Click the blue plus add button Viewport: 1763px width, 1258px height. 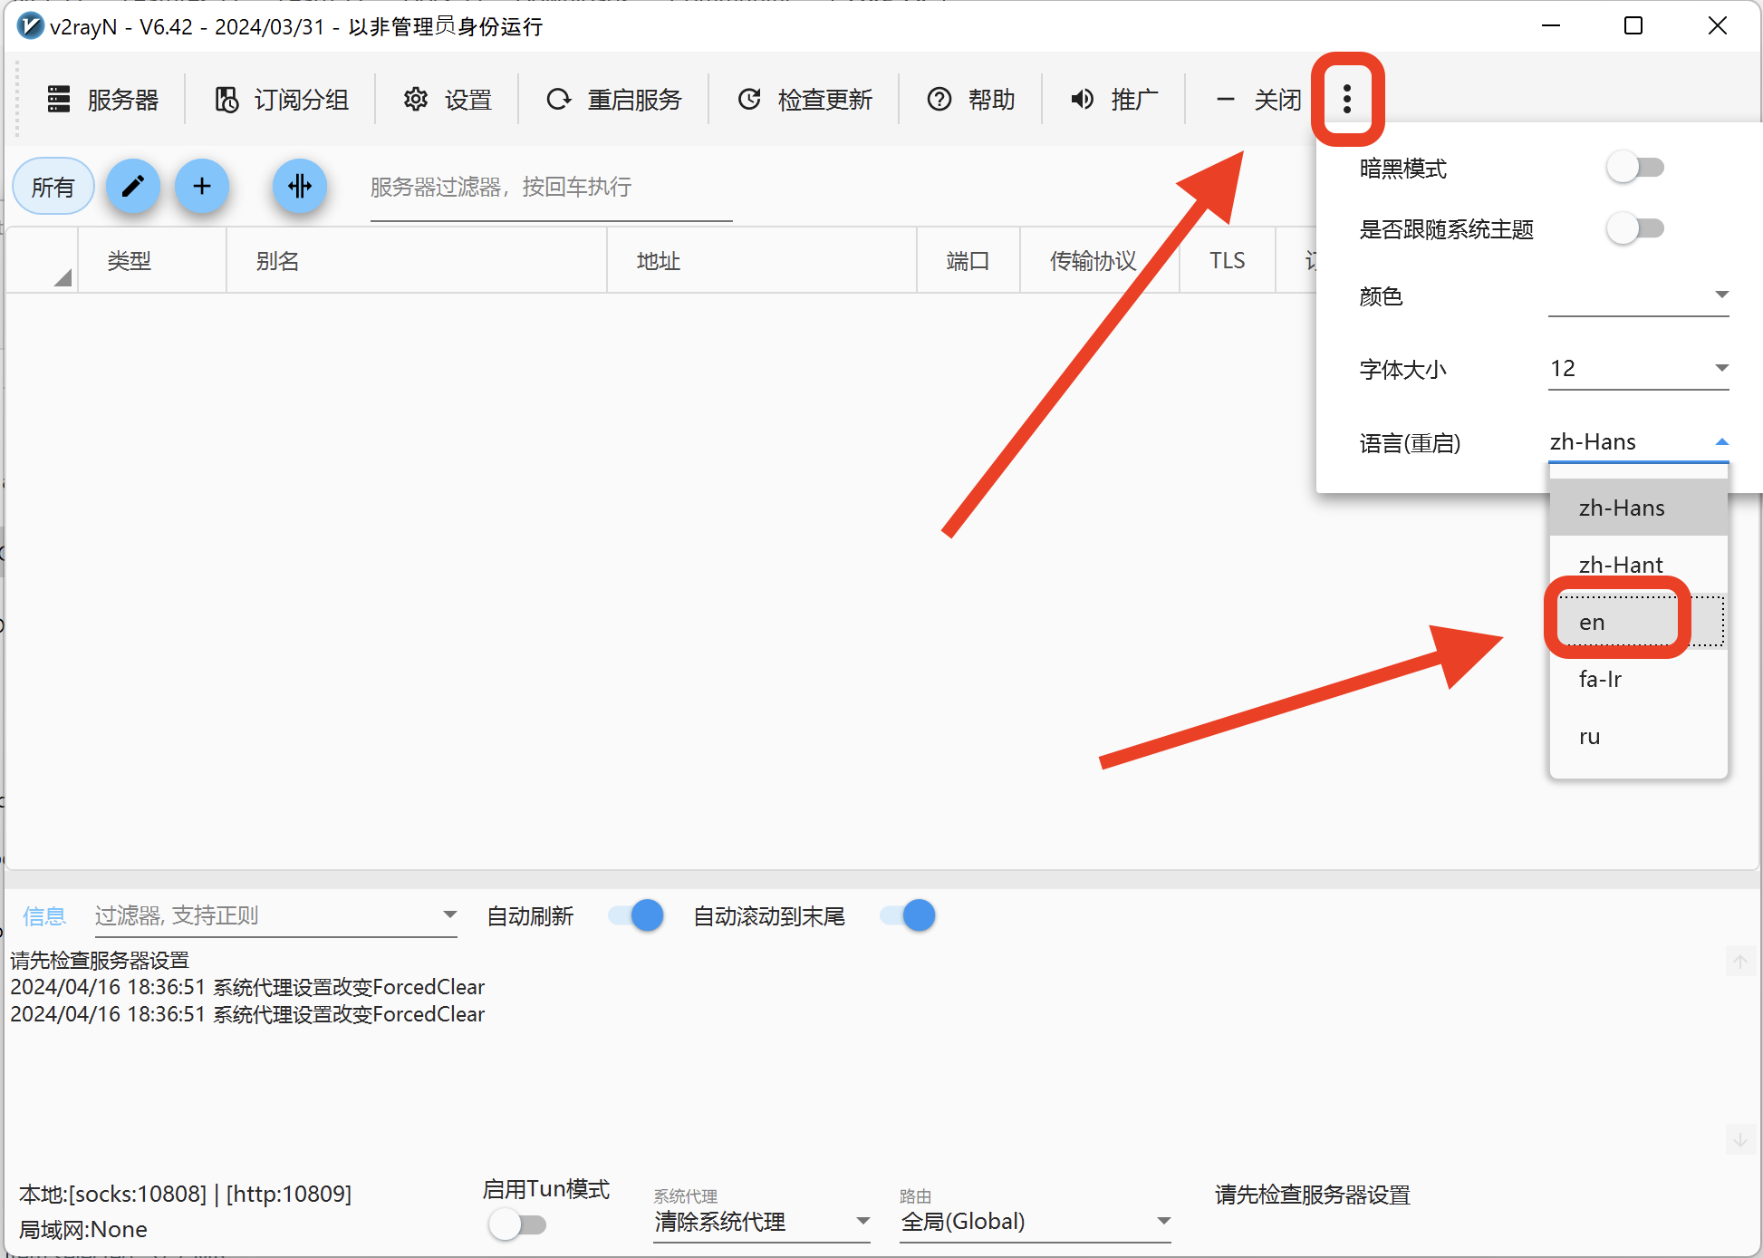coord(202,187)
